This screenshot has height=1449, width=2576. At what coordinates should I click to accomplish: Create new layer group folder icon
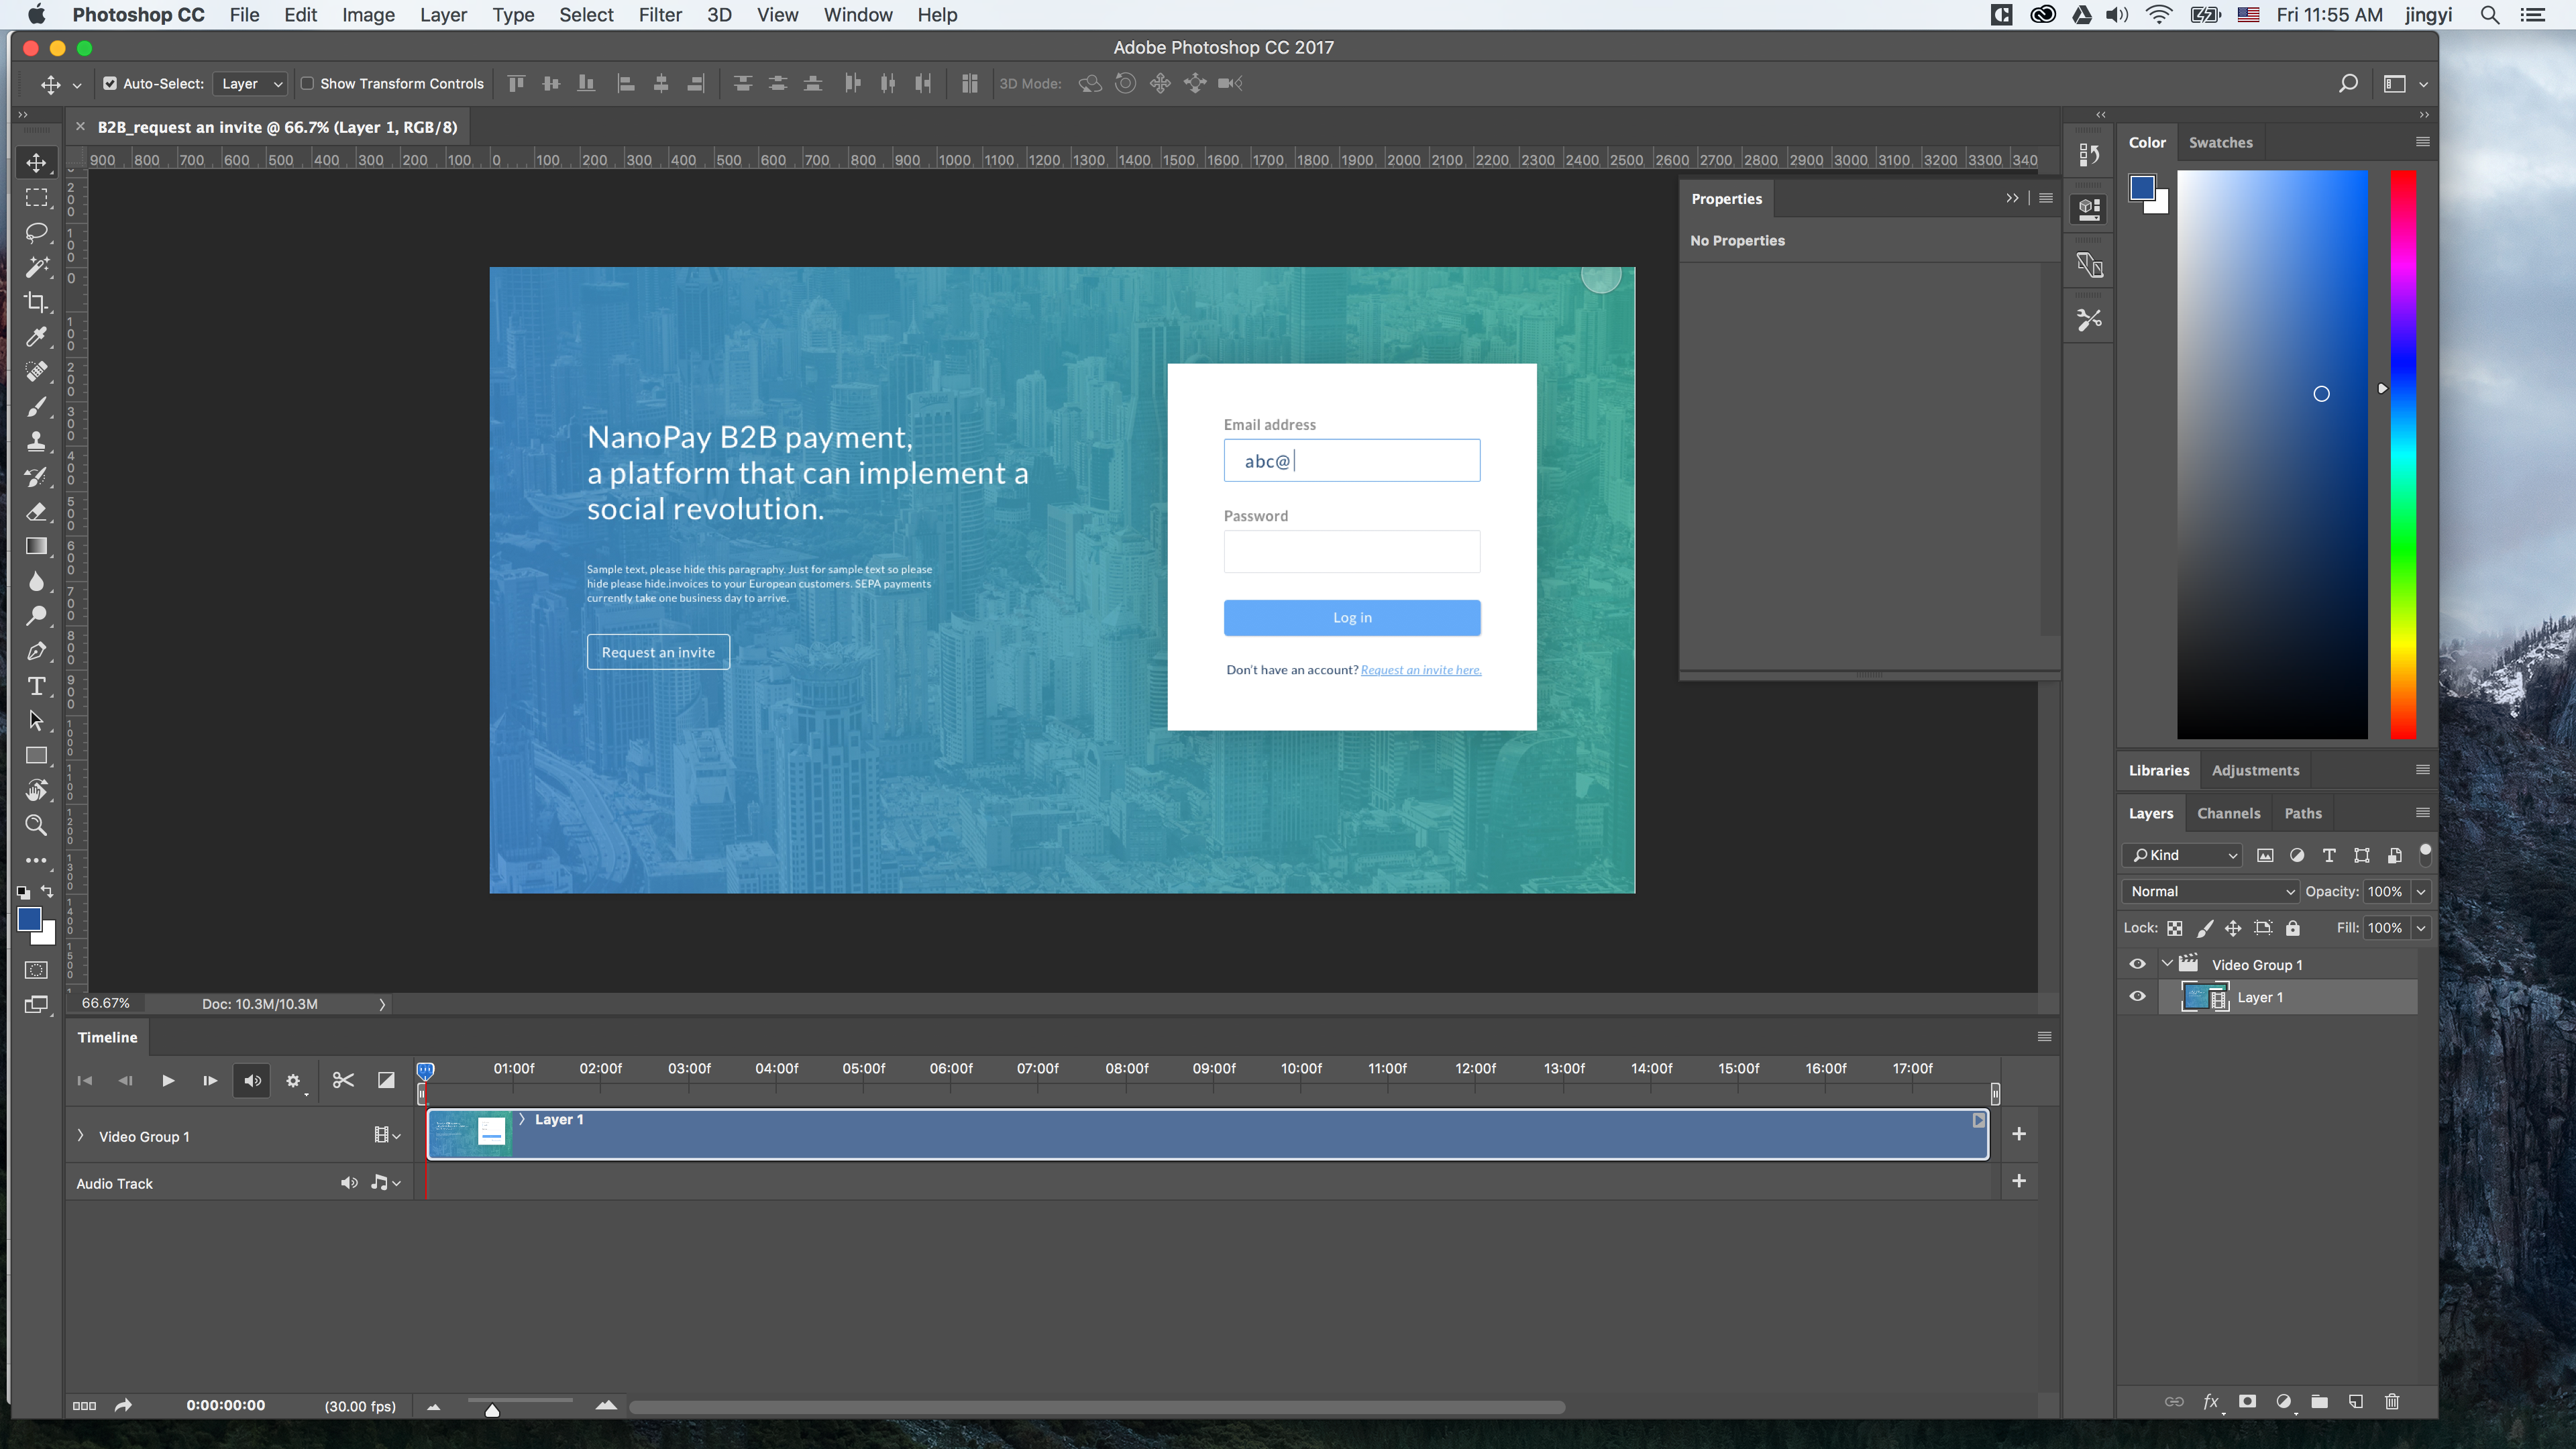pos(2319,1402)
